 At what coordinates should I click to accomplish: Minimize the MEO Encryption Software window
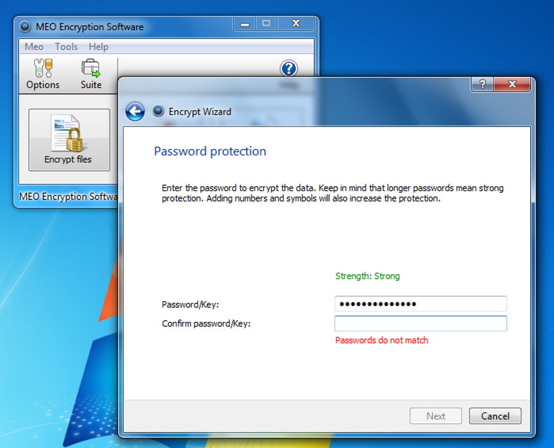(245, 24)
